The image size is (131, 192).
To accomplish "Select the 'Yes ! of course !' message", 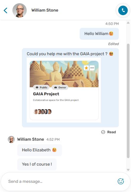I will click(x=37, y=164).
